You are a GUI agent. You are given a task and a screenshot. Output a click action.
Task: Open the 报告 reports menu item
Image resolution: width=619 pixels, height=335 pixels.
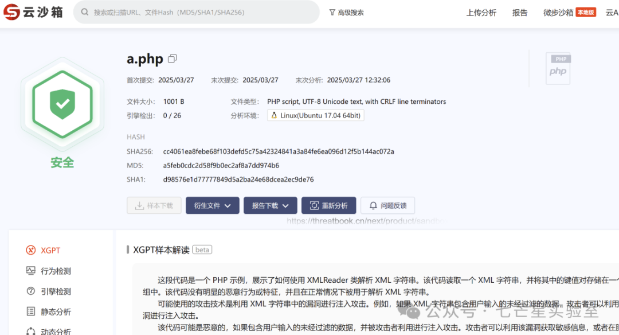coord(519,12)
